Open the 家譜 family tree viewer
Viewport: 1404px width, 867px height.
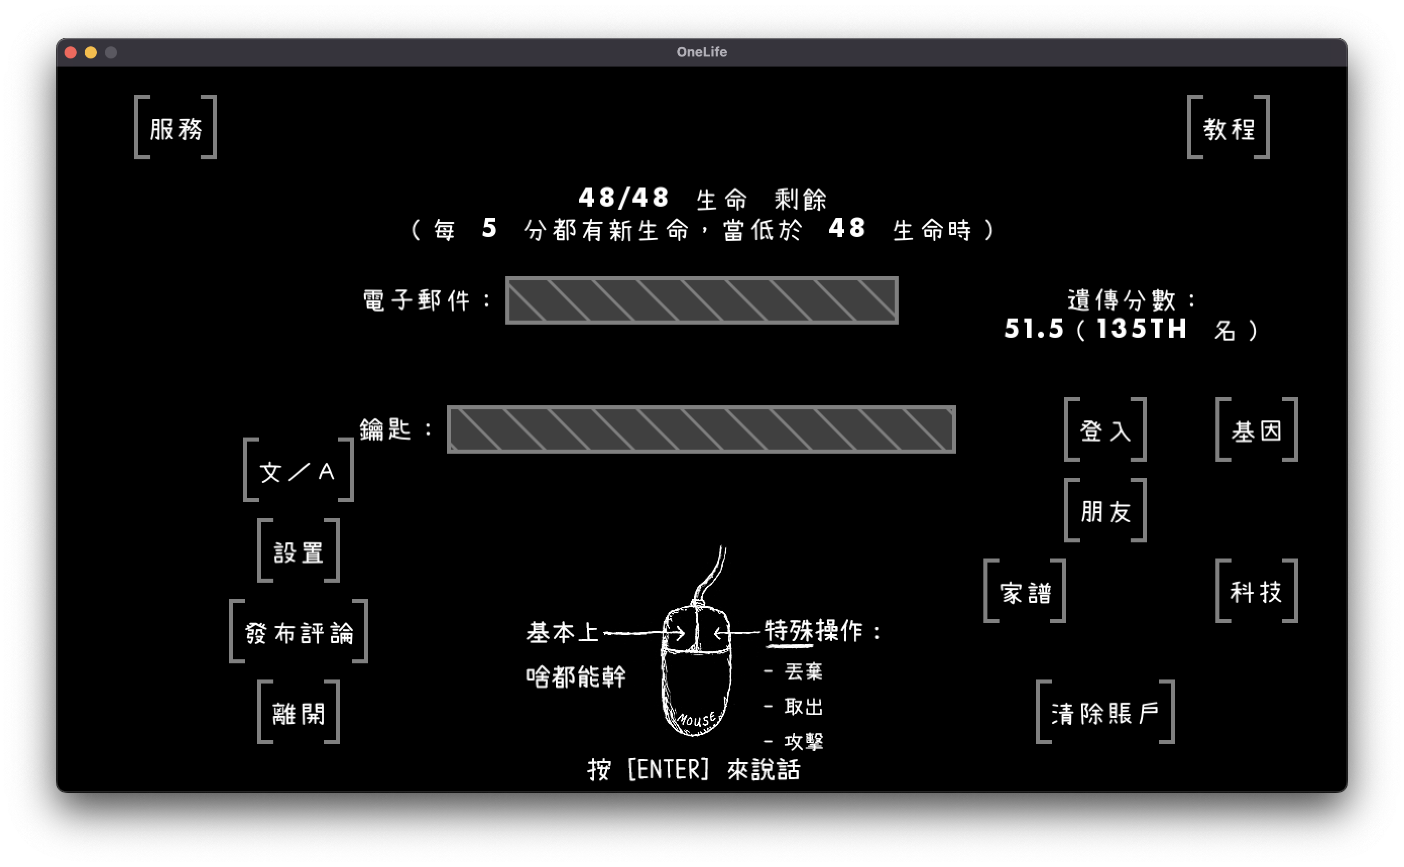click(1025, 592)
